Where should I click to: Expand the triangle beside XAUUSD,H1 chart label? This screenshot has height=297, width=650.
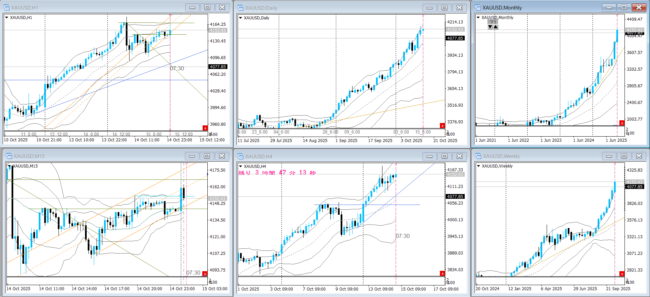coord(6,17)
